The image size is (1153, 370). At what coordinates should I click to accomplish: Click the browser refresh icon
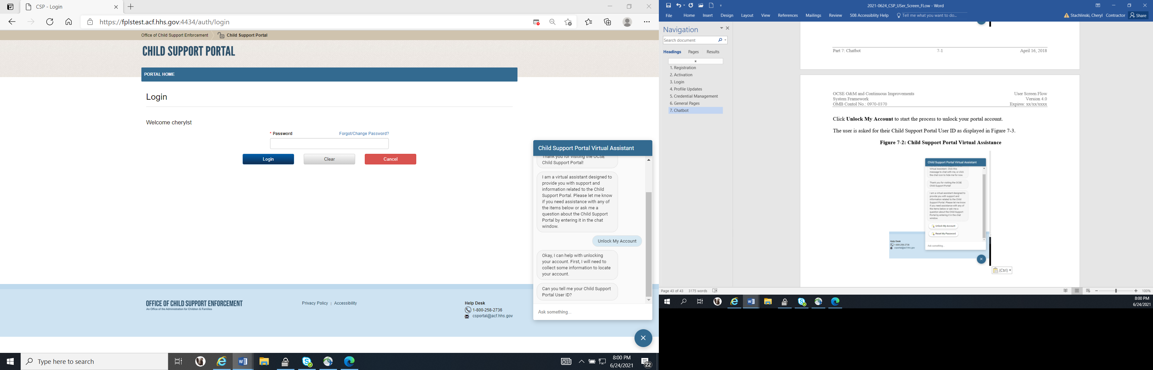[50, 22]
